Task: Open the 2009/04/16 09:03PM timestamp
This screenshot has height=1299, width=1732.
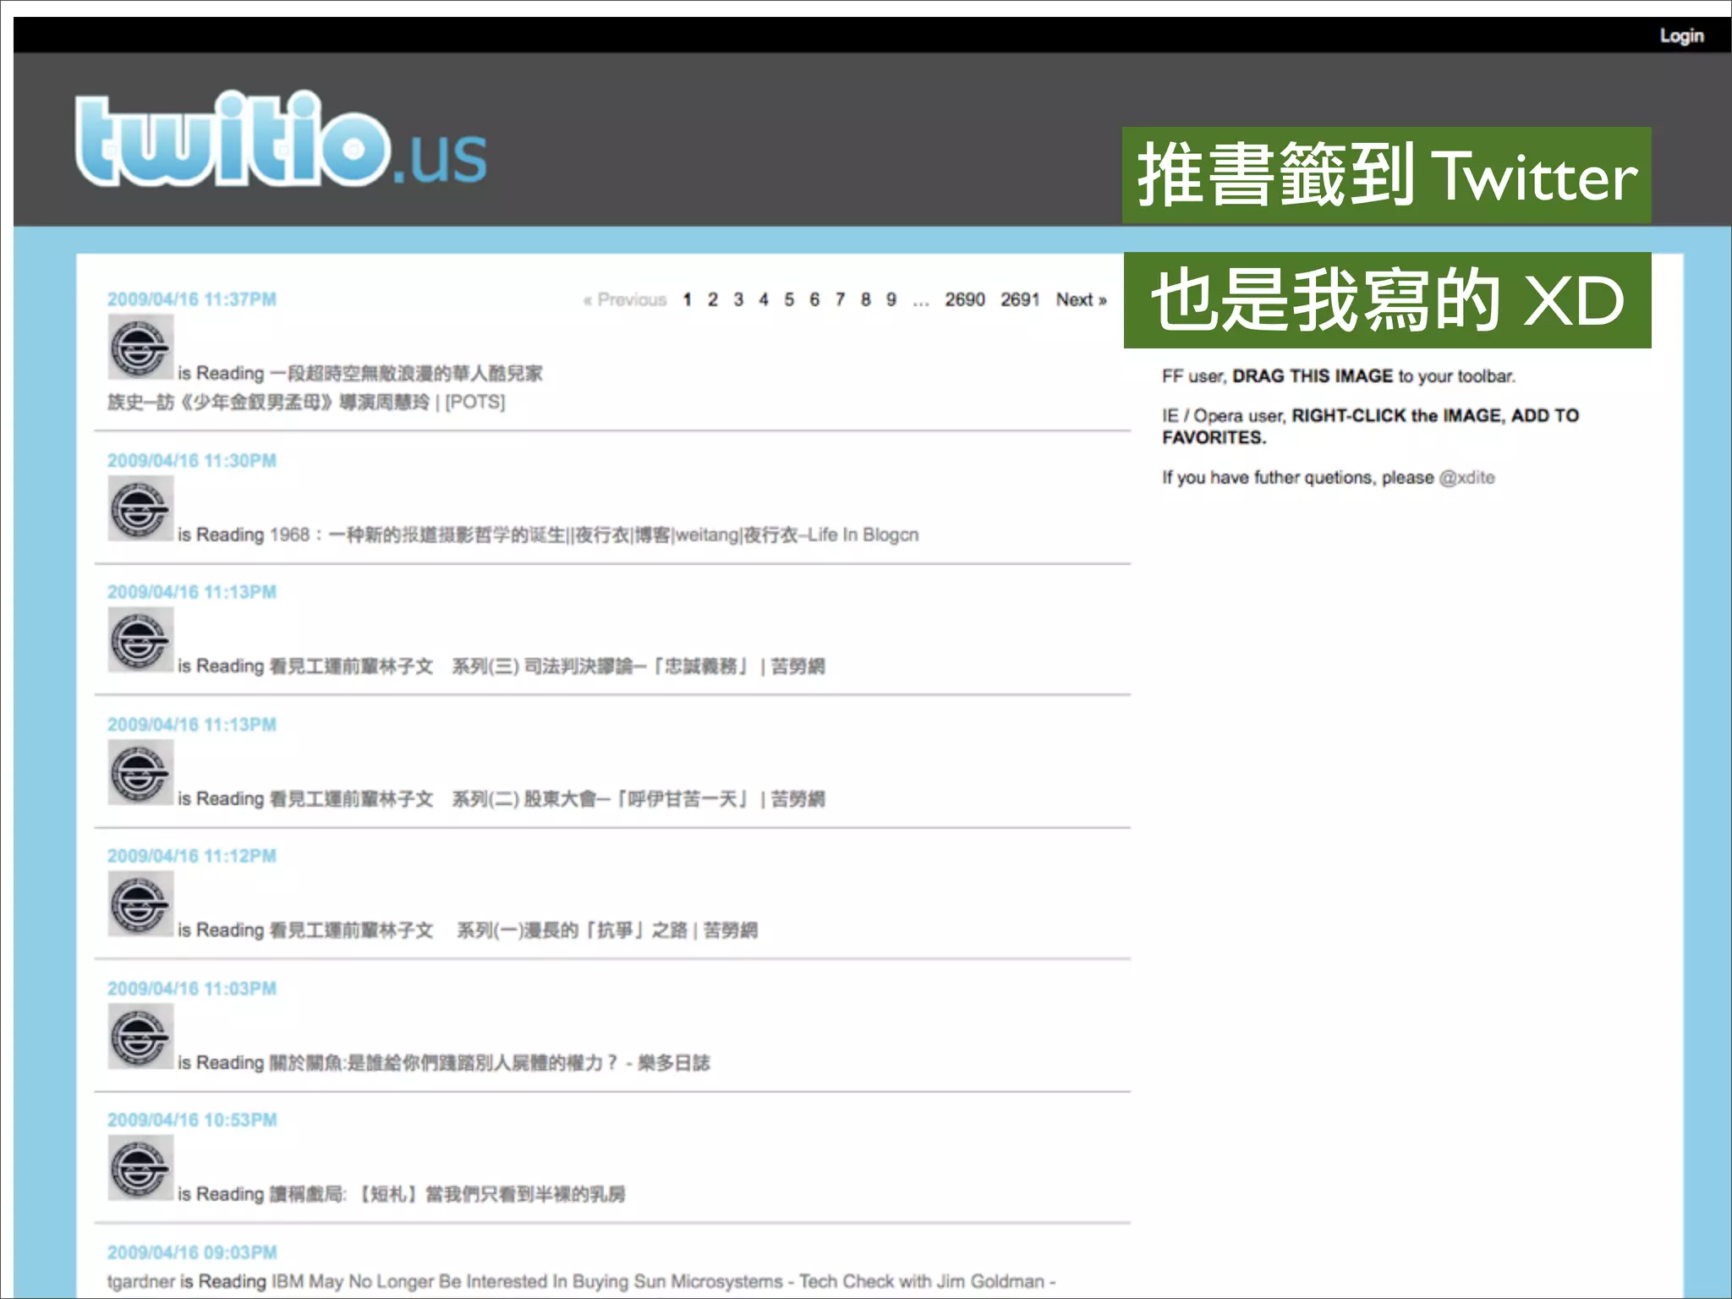Action: (192, 1252)
